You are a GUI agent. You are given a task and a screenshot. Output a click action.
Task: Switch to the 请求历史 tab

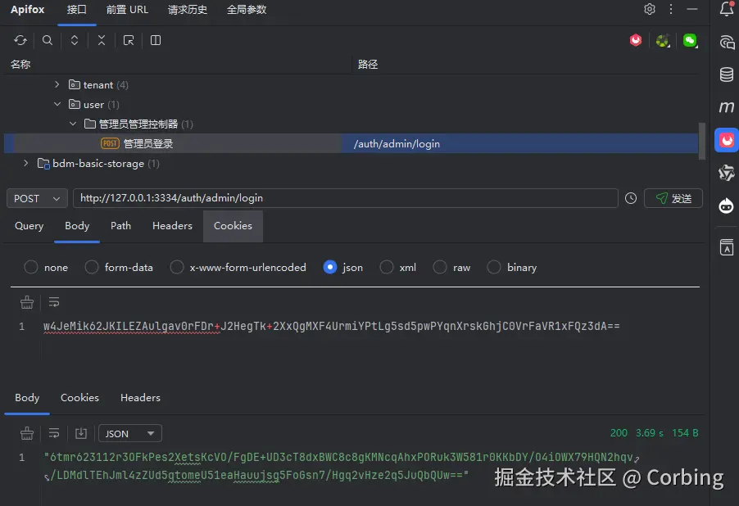click(x=188, y=10)
